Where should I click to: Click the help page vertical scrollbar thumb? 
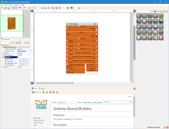(x=134, y=107)
